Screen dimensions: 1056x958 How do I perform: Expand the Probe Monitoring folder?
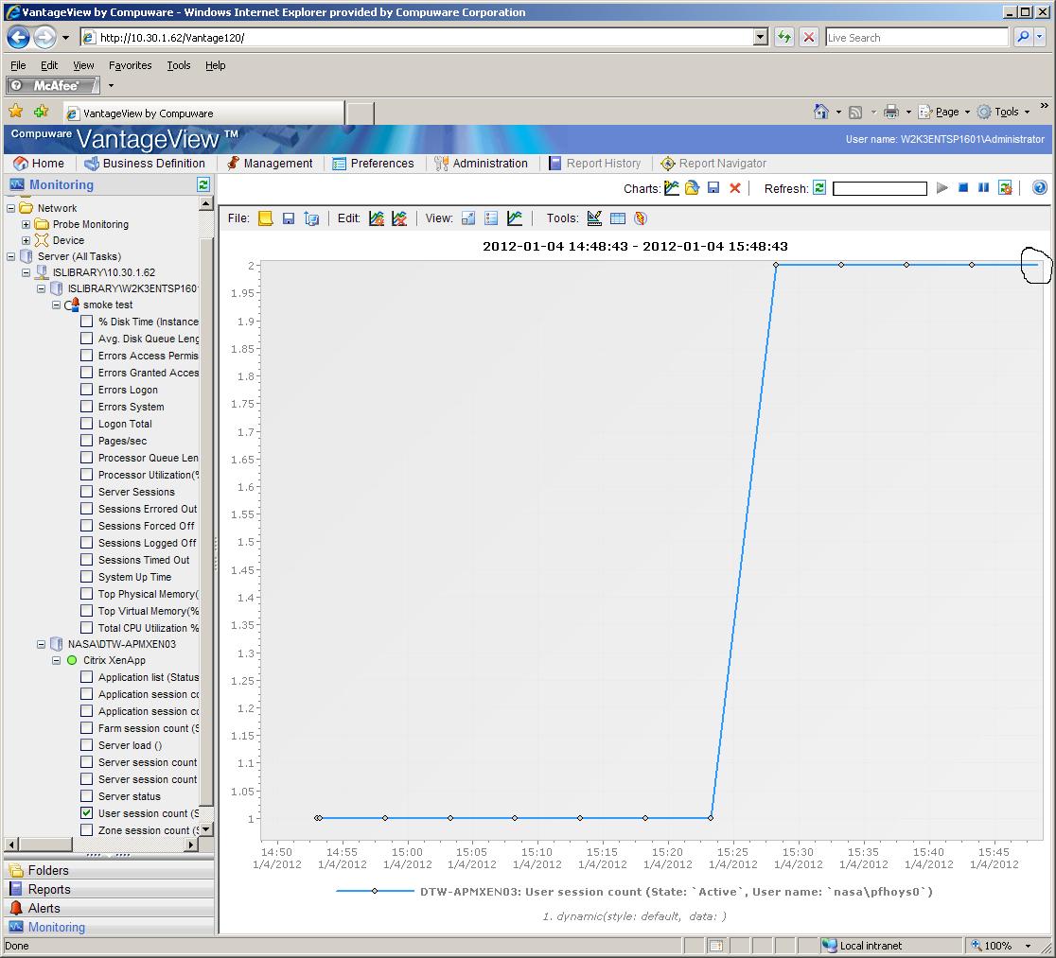click(x=26, y=224)
